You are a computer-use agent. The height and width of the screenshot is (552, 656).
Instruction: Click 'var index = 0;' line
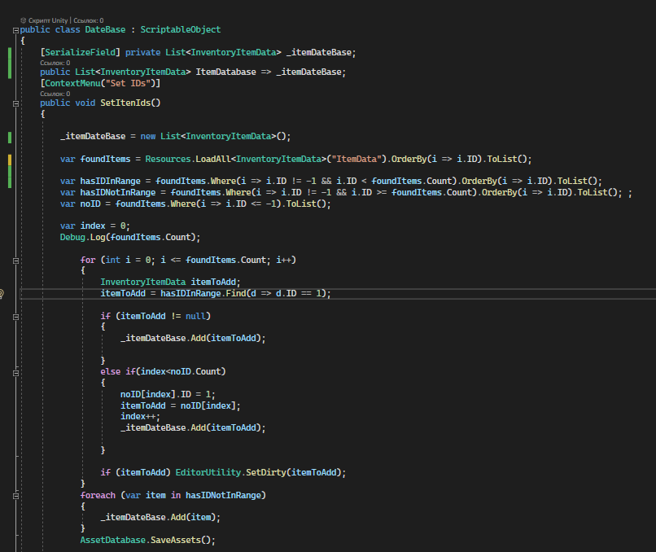click(95, 226)
